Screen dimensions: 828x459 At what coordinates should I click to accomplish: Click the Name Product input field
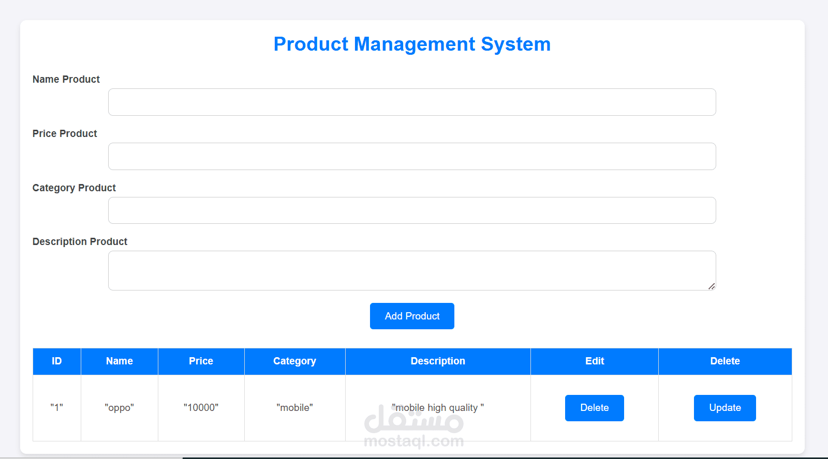(x=412, y=102)
